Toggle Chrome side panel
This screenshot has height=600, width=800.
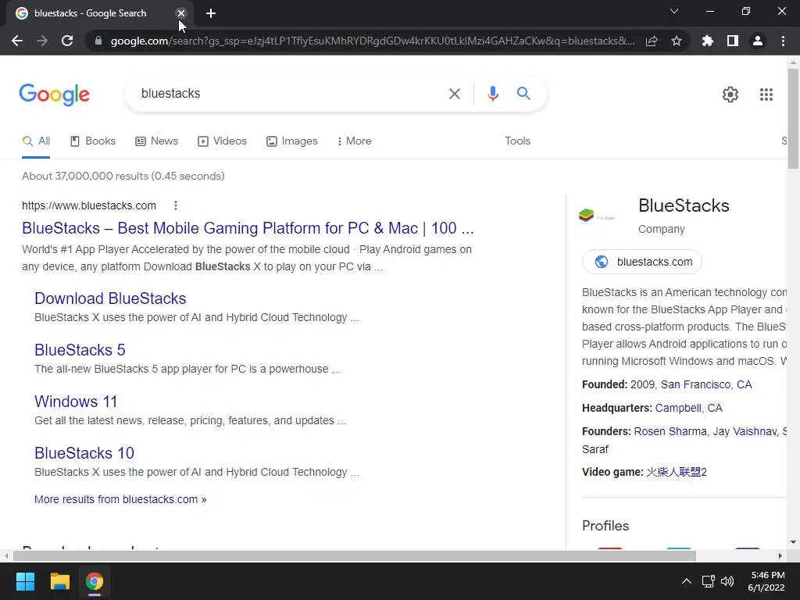point(733,41)
